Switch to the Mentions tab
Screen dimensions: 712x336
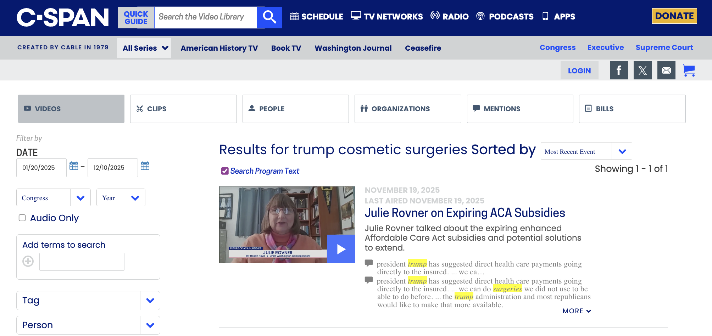click(x=519, y=109)
